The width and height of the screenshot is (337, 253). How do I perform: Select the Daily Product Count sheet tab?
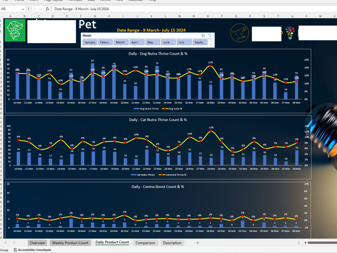click(112, 242)
